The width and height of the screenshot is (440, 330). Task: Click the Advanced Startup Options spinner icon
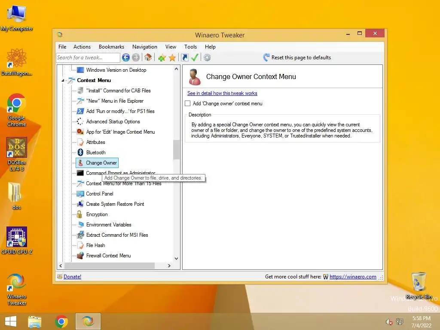pos(80,122)
